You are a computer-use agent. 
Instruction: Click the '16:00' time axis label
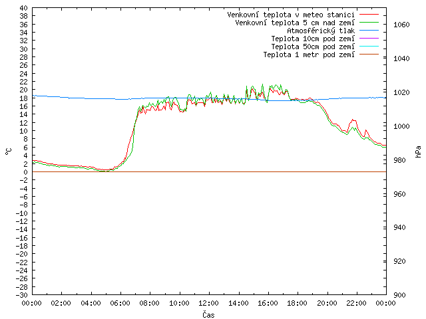[268, 303]
